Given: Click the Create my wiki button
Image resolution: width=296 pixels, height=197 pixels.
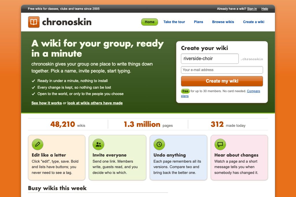Looking at the screenshot, I should [222, 81].
